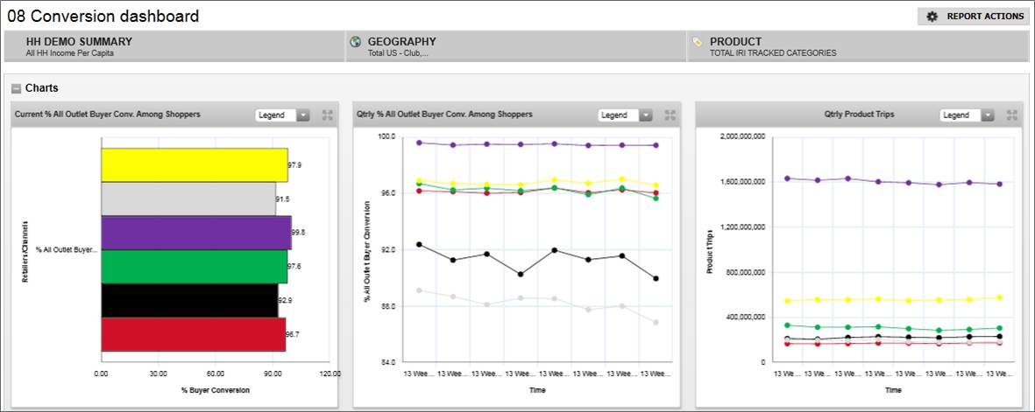Click the Product tag icon
This screenshot has width=1035, height=412.
pos(697,41)
